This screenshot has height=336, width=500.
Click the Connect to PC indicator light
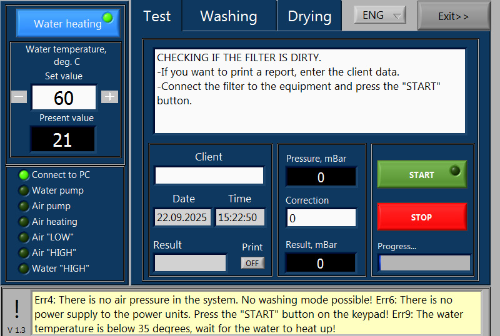pos(24,175)
